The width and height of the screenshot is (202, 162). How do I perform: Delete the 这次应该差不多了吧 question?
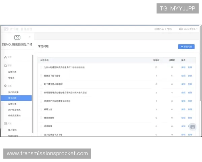190,135
